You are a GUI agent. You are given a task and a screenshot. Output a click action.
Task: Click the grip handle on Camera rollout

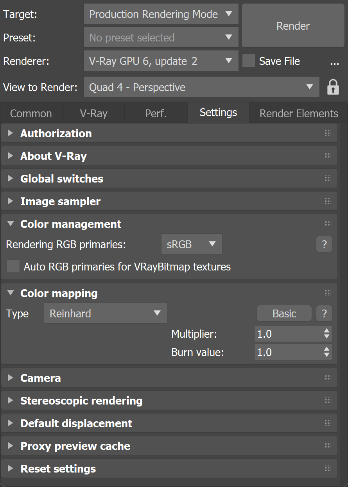tap(327, 378)
